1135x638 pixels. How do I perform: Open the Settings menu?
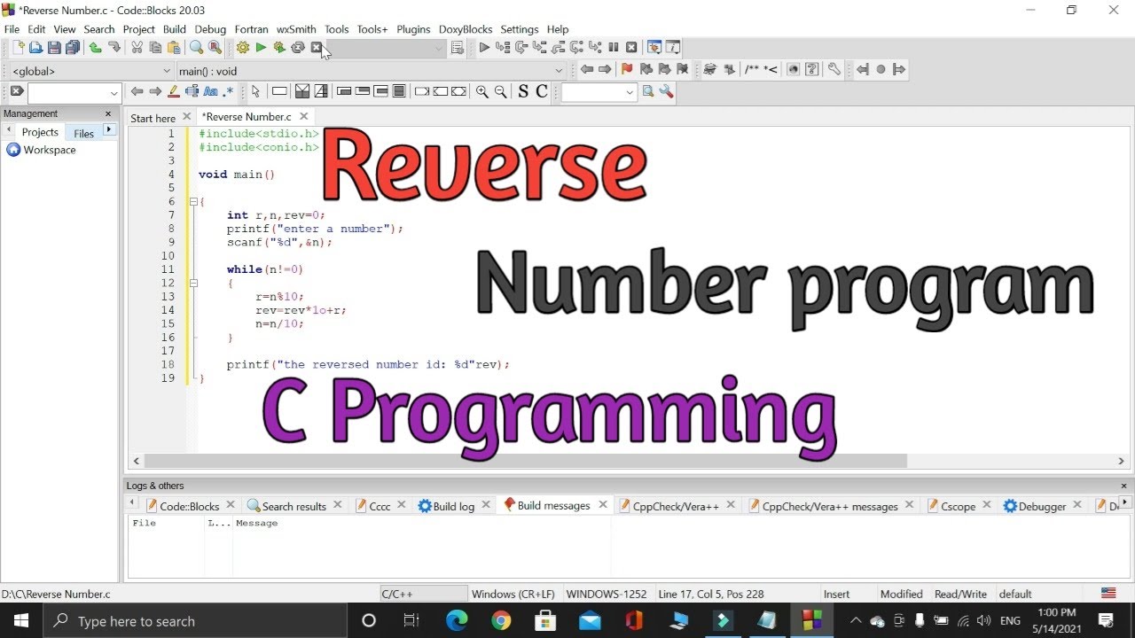[520, 29]
